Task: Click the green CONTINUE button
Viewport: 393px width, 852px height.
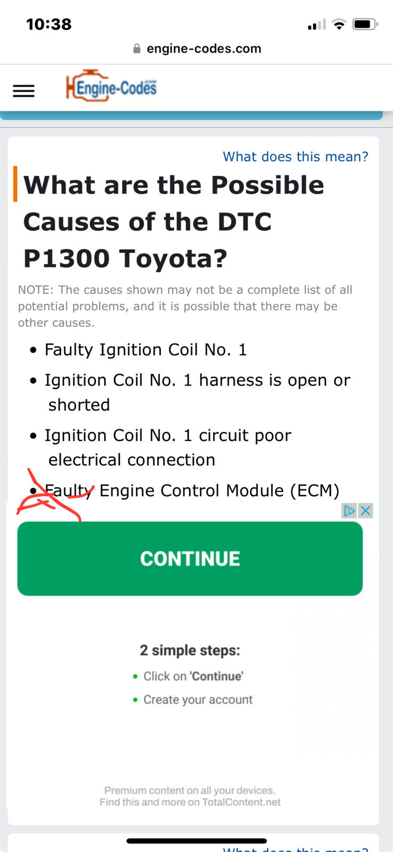Action: click(190, 558)
